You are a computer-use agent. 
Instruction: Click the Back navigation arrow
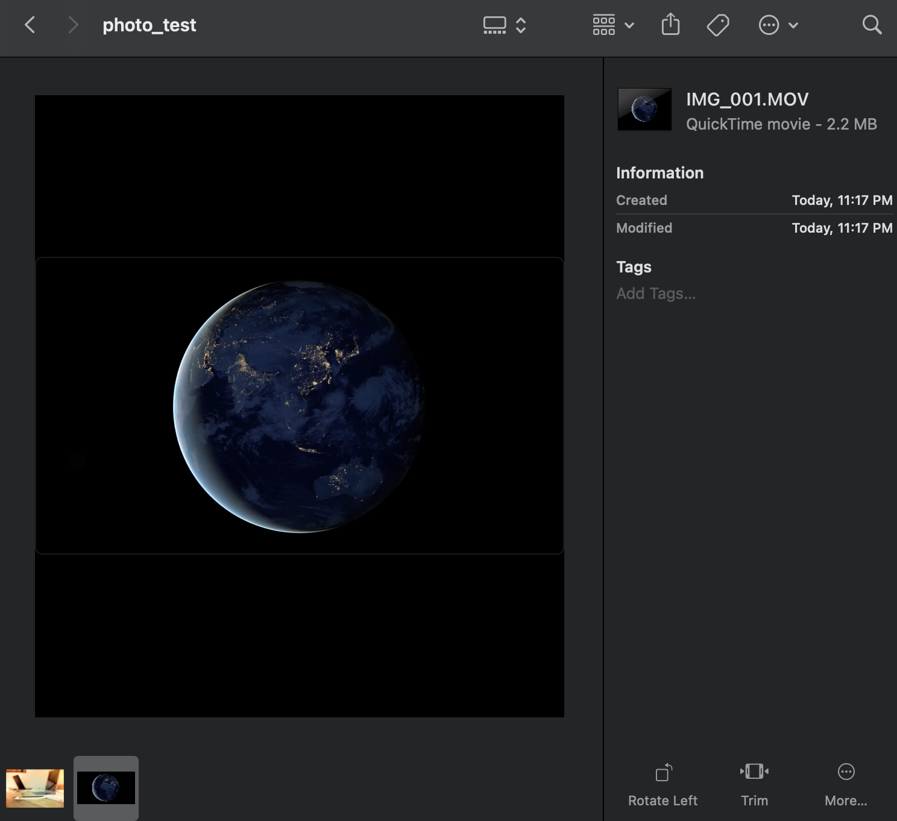tap(30, 25)
